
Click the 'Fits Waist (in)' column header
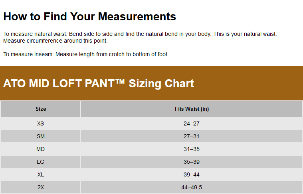192,109
